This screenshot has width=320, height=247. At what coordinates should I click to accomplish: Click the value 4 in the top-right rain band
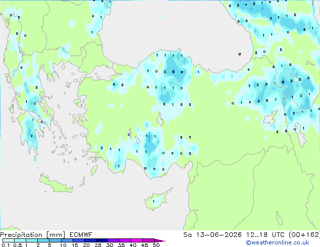246,5
